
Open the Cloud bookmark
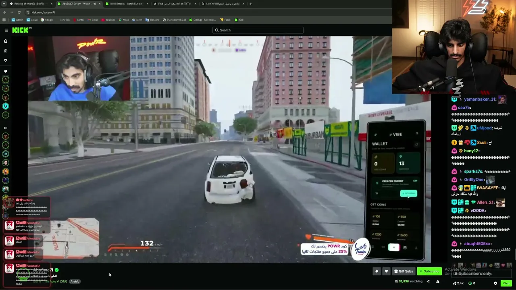(32, 20)
